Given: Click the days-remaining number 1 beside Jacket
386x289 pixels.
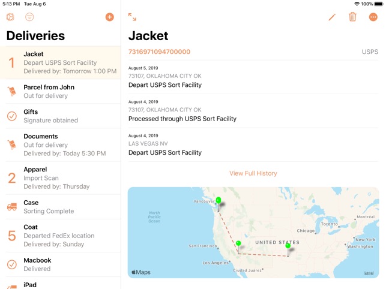Looking at the screenshot, I should point(11,62).
